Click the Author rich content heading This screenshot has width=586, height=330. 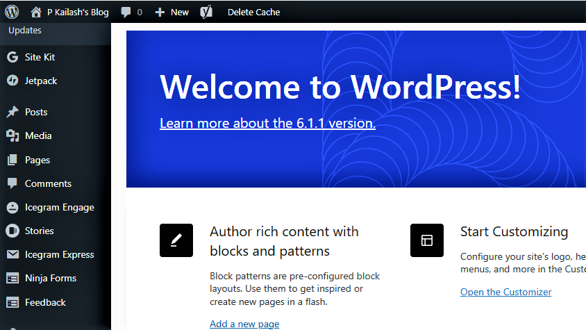coord(284,241)
